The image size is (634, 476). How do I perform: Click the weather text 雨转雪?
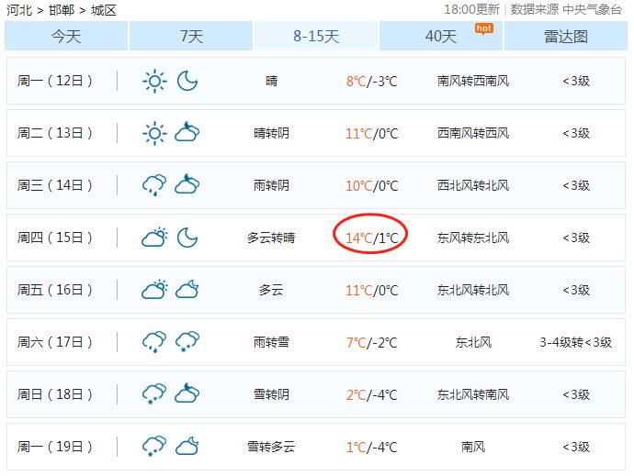pos(271,342)
